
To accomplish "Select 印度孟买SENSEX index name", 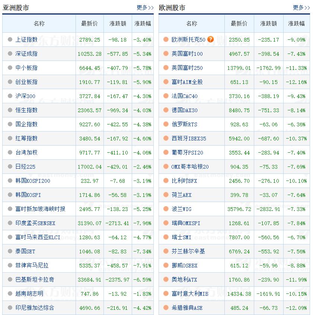I will click(x=35, y=223).
